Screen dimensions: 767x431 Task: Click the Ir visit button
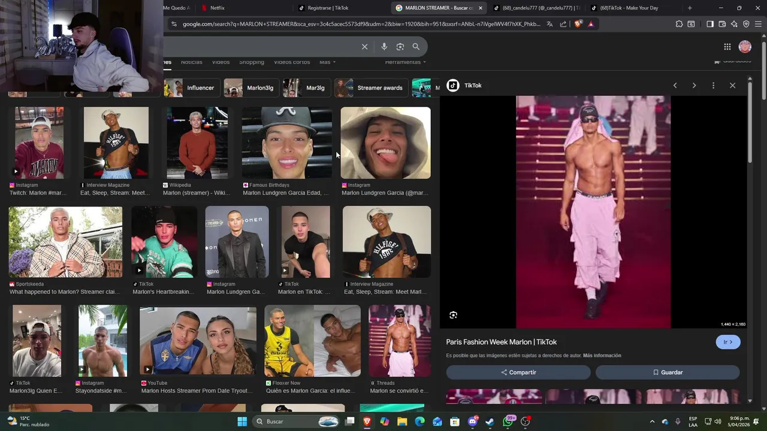pos(728,342)
